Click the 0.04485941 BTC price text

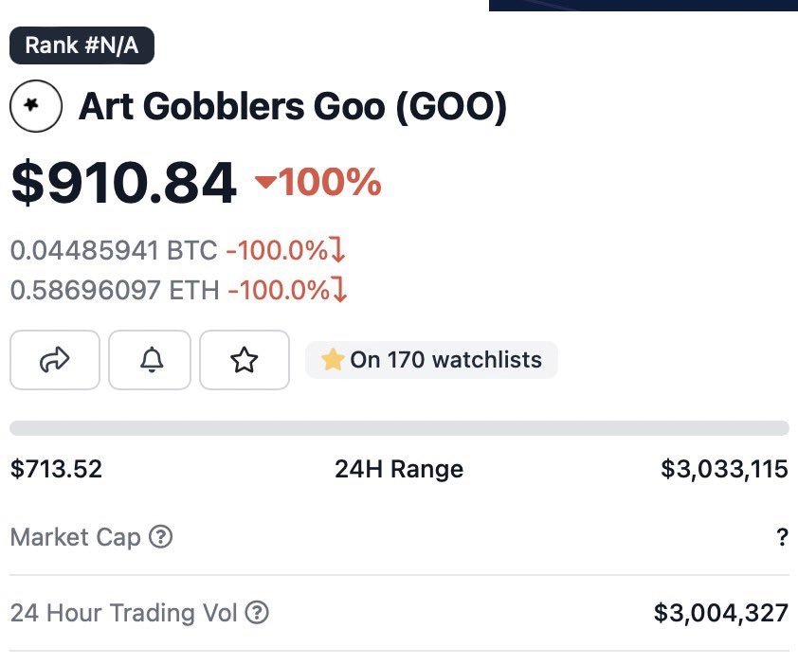[114, 251]
